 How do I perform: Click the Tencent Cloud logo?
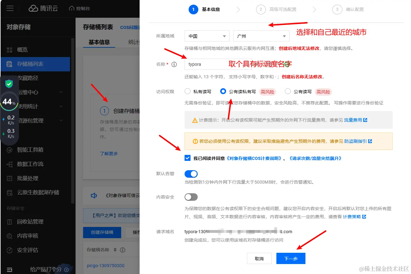pos(43,8)
